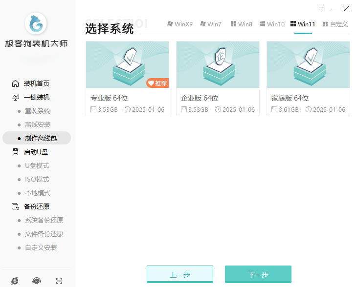Click the 家庭版 64位 title text
Image resolution: width=357 pixels, height=287 pixels.
click(290, 98)
